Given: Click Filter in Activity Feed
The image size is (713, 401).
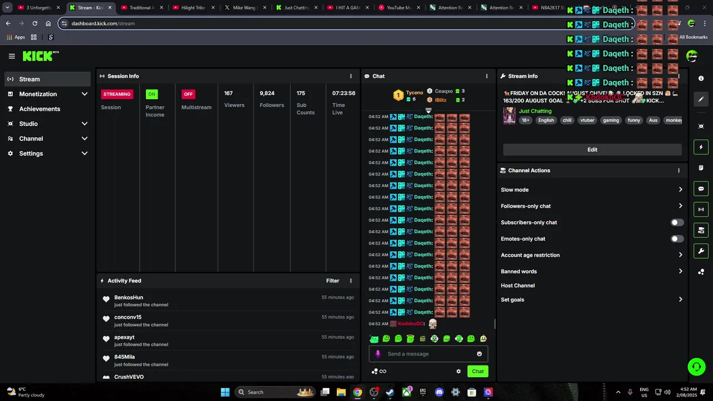Looking at the screenshot, I should [x=333, y=281].
